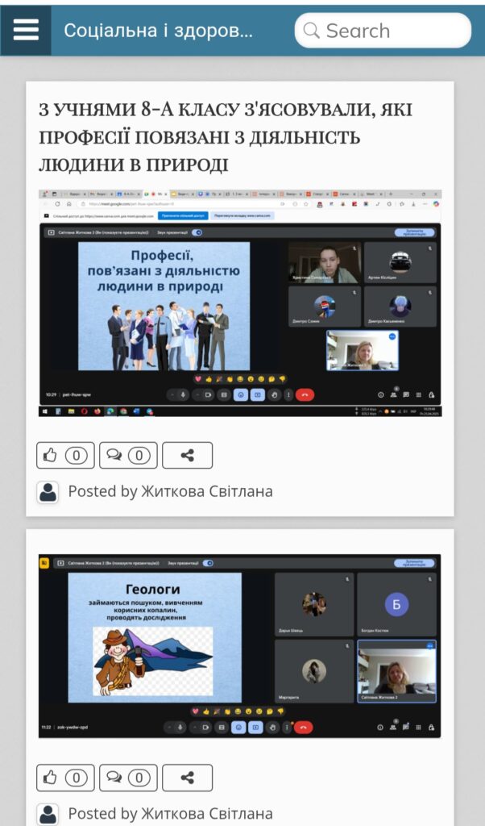This screenshot has height=826, width=485.
Task: Toggle presentation sound switch in Професії screenshot
Action: click(x=197, y=232)
